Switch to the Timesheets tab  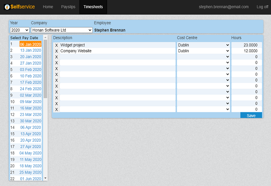[93, 7]
